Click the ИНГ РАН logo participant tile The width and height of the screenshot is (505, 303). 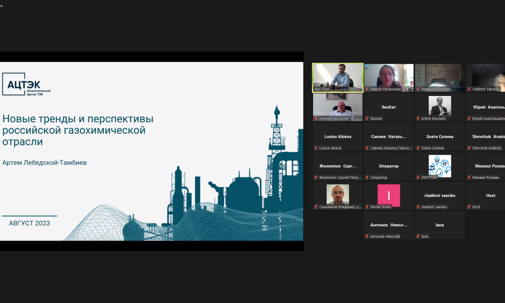click(x=439, y=165)
